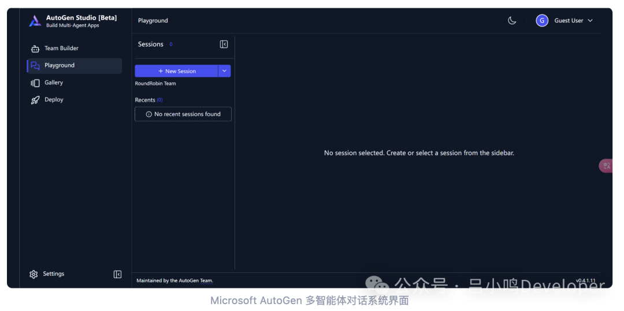The width and height of the screenshot is (624, 311).
Task: Open the Gallery menu item
Action: point(75,83)
